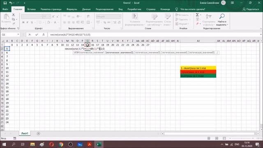This screenshot has height=148, width=263.
Task: Click Вставить cells button
Action: pyautogui.click(x=183, y=15)
